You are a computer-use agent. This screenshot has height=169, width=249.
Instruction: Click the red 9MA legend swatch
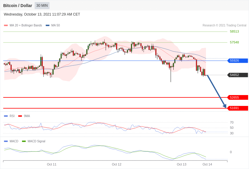(x=20, y=116)
